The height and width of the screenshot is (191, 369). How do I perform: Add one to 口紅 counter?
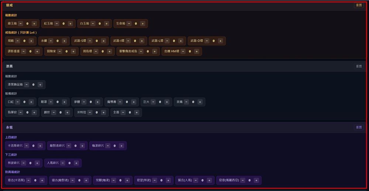click(31, 102)
